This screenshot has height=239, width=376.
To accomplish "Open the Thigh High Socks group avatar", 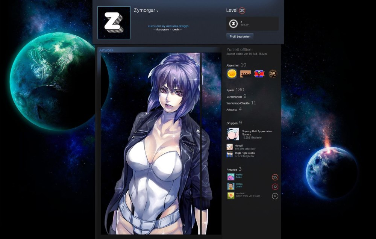I will (x=230, y=154).
